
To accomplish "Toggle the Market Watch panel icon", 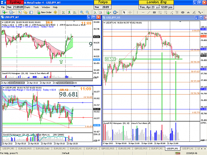I will coord(20,12).
